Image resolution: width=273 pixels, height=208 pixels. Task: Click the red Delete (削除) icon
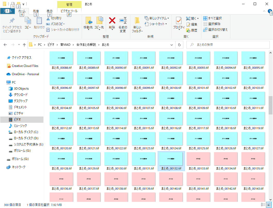pyautogui.click(x=112, y=20)
